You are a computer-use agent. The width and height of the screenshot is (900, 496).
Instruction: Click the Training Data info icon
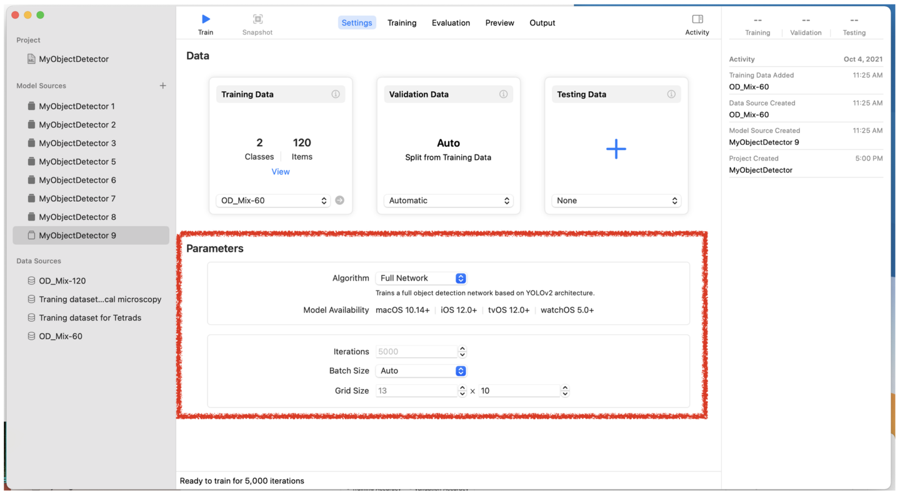(336, 94)
